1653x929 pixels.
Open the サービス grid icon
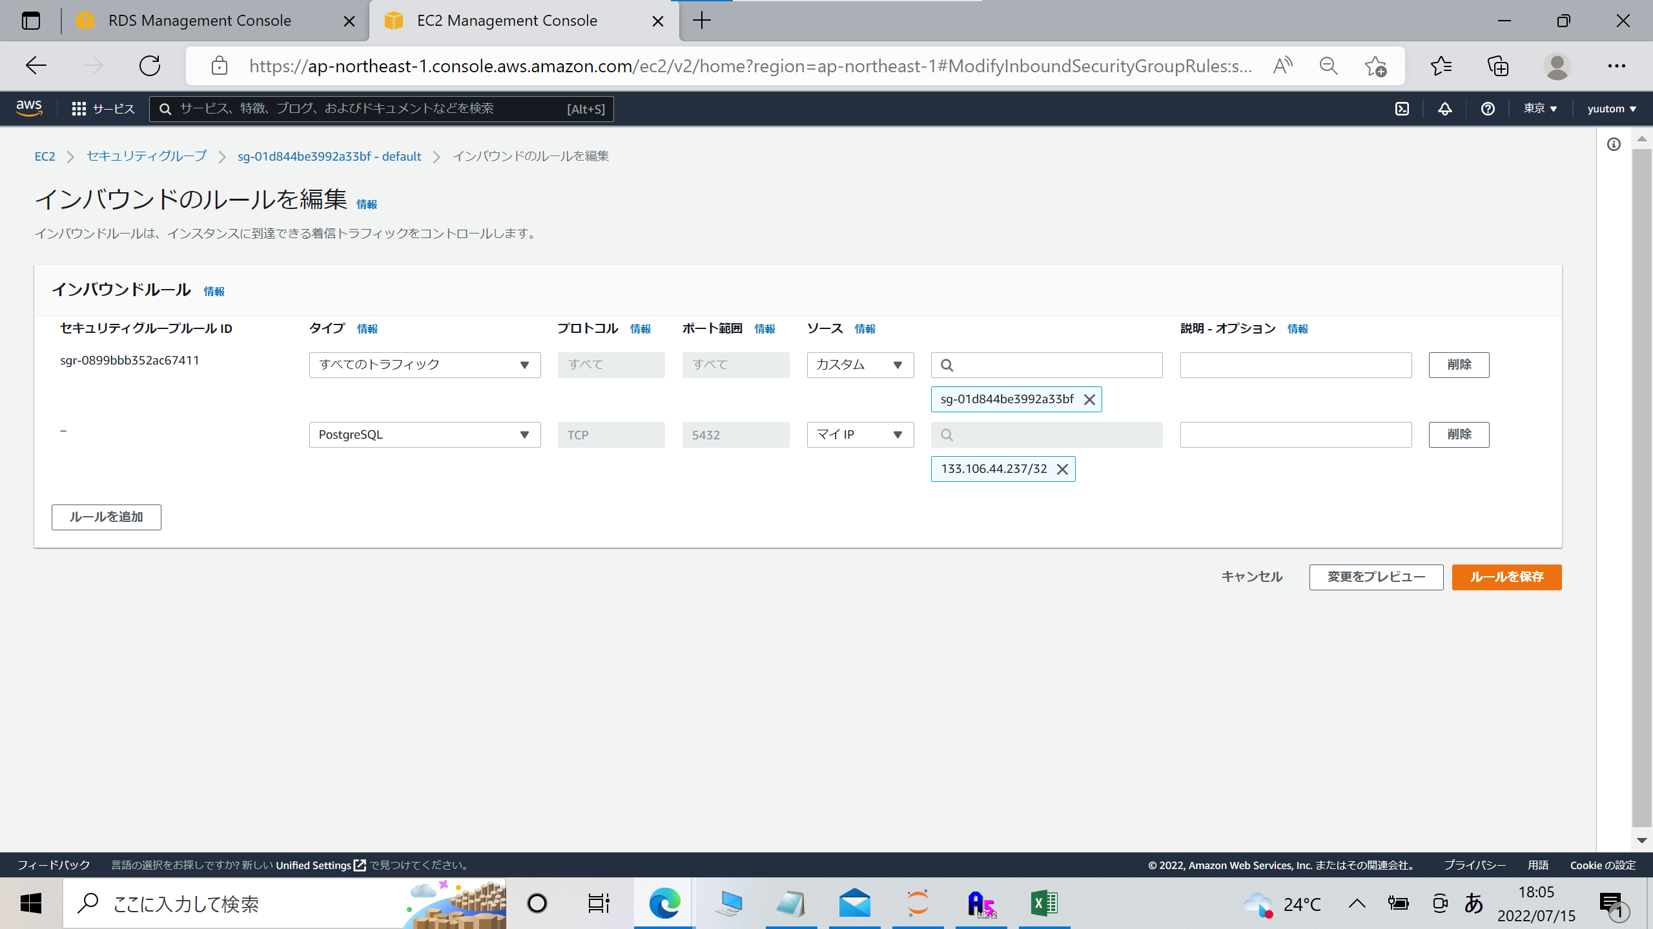click(79, 108)
